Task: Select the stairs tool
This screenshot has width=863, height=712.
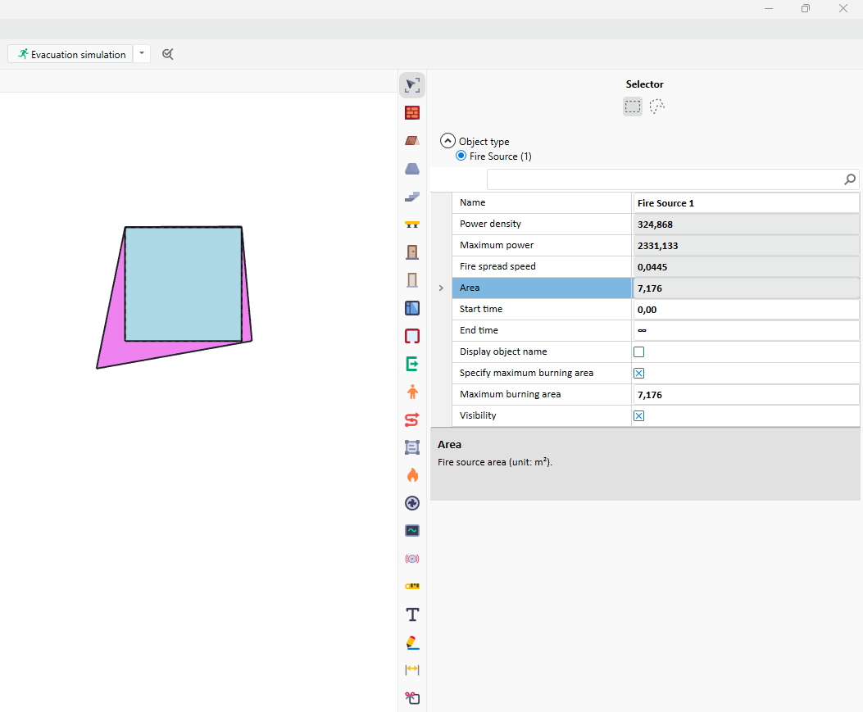Action: coord(412,196)
